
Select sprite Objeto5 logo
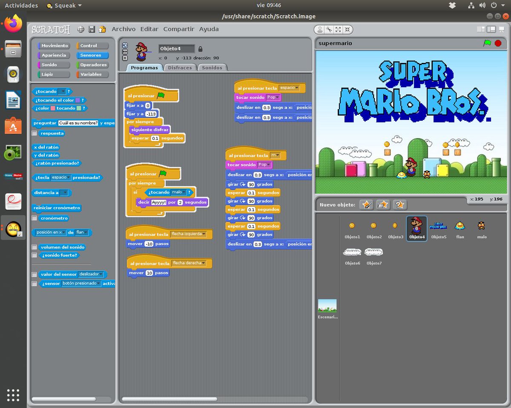[439, 229]
